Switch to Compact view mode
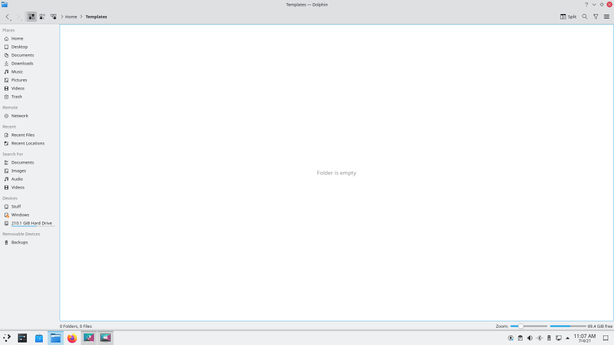Image resolution: width=614 pixels, height=345 pixels. tap(42, 17)
